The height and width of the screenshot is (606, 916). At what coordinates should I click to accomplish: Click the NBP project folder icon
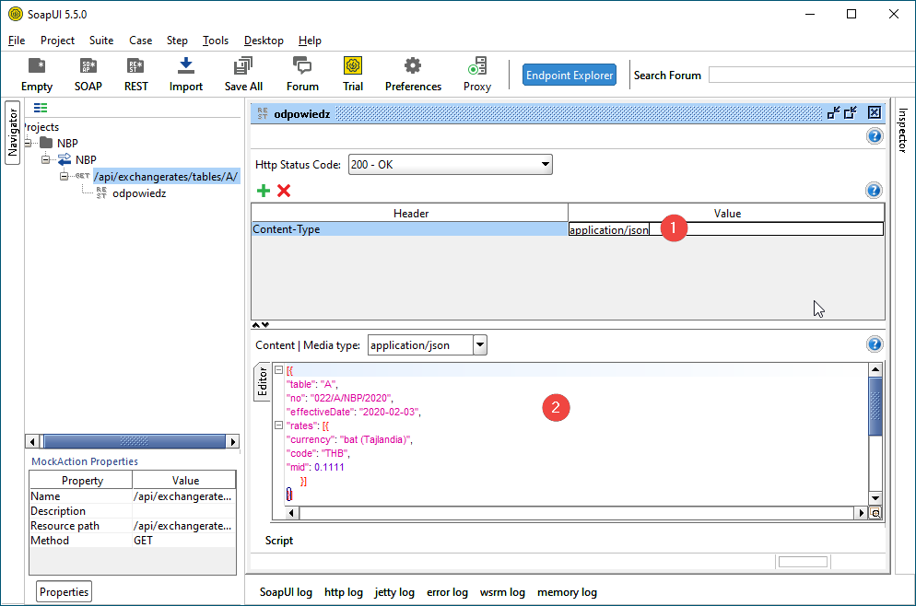click(46, 143)
